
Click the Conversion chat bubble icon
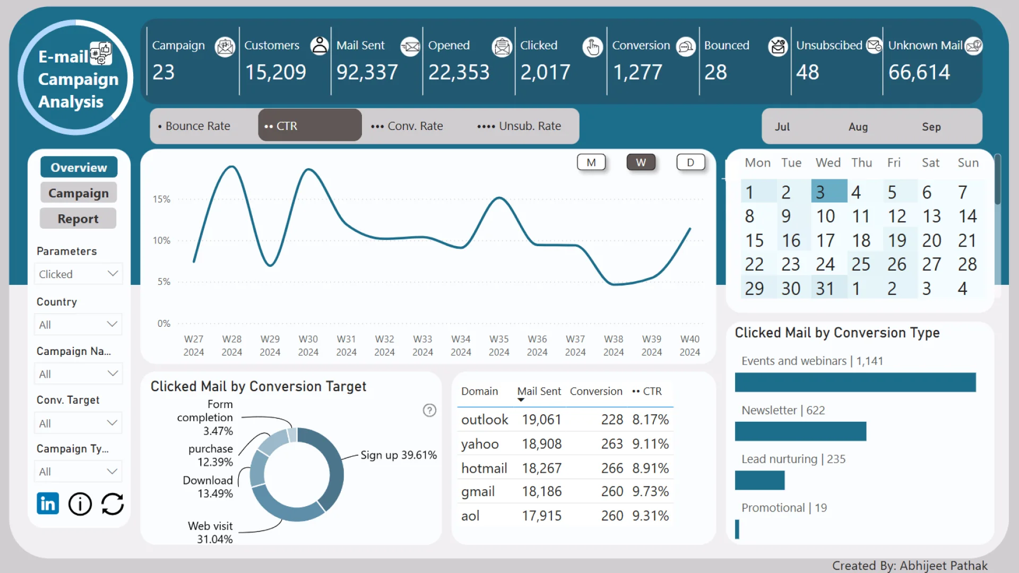tap(686, 47)
